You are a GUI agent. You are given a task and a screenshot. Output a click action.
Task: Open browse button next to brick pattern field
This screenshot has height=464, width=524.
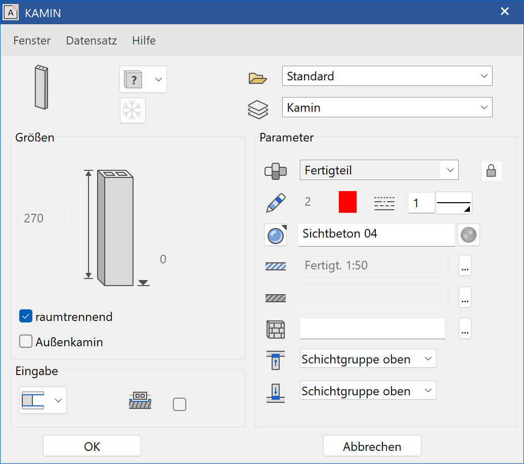point(465,329)
